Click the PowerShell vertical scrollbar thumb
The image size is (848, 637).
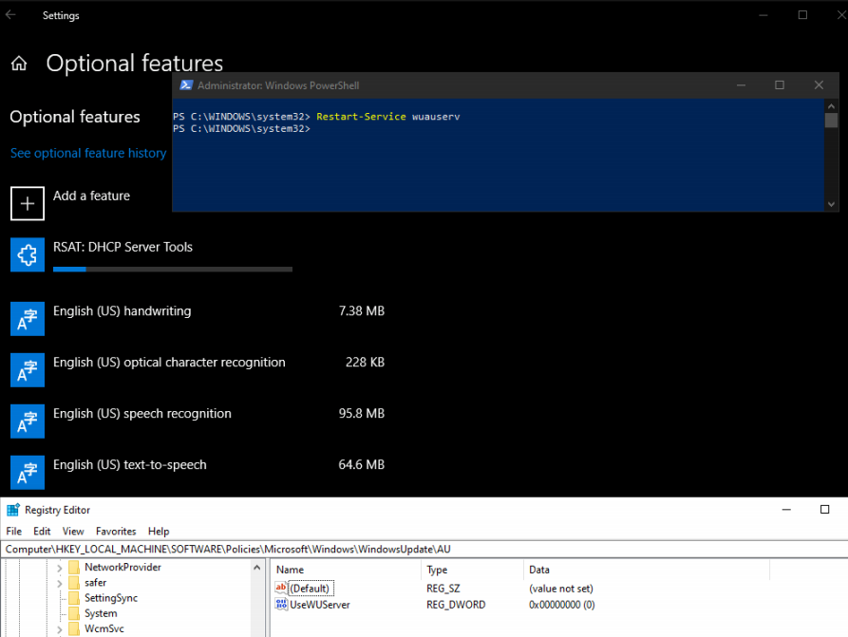[831, 120]
